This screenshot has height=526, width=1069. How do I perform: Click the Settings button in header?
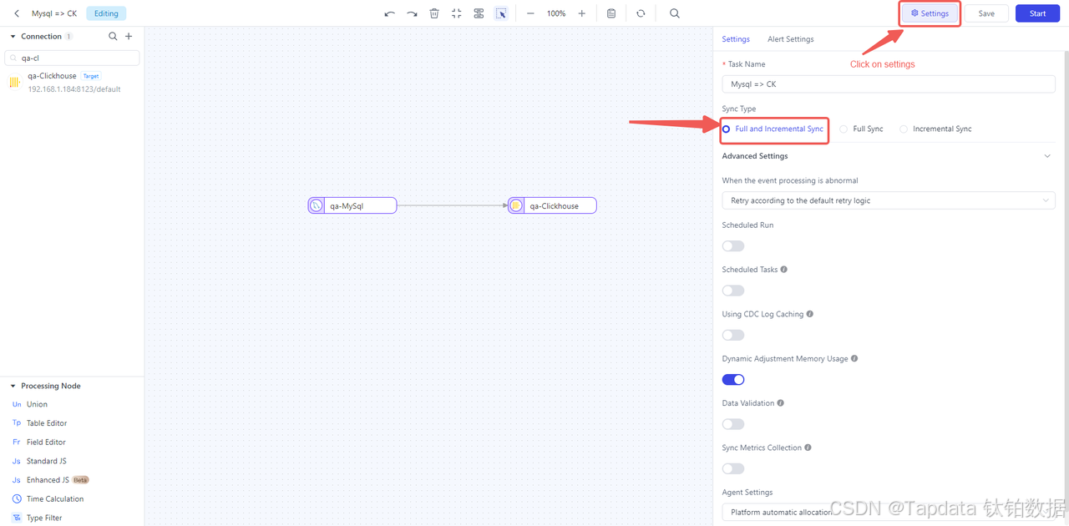pyautogui.click(x=930, y=13)
